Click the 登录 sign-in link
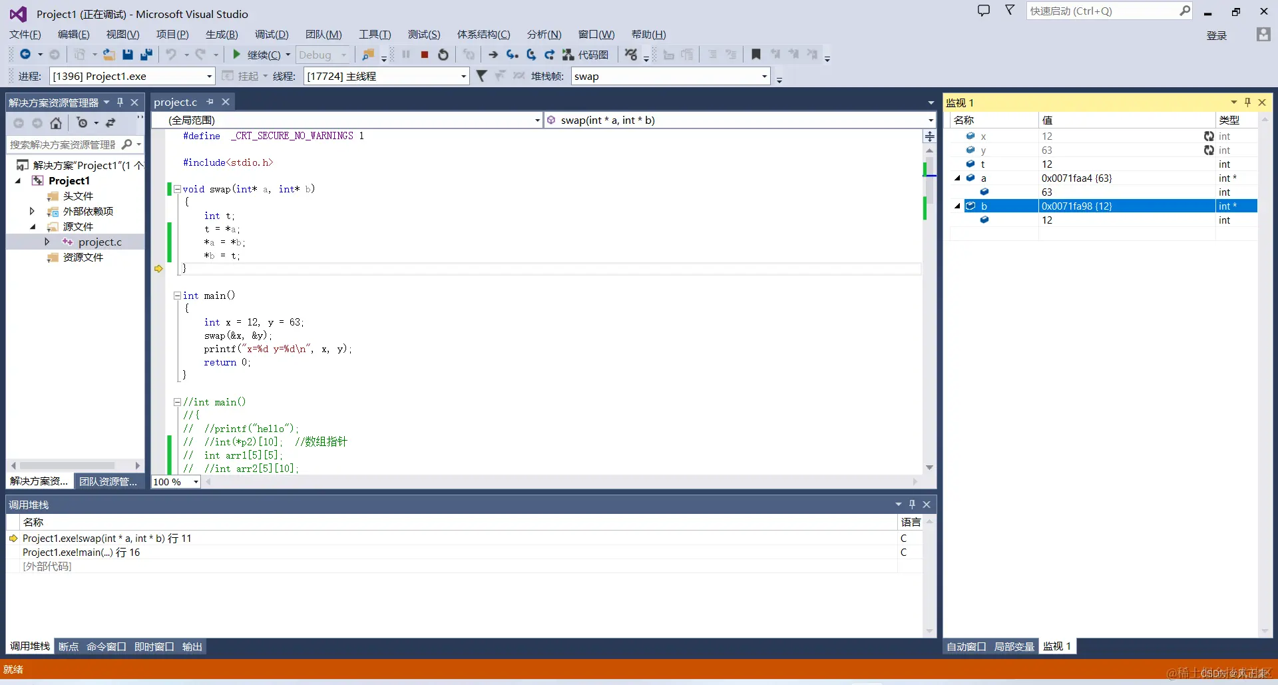The height and width of the screenshot is (685, 1278). pyautogui.click(x=1216, y=35)
